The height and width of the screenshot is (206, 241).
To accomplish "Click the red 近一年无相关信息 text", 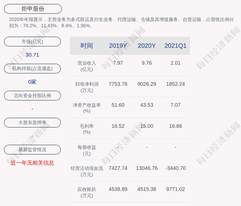I will (32, 163).
